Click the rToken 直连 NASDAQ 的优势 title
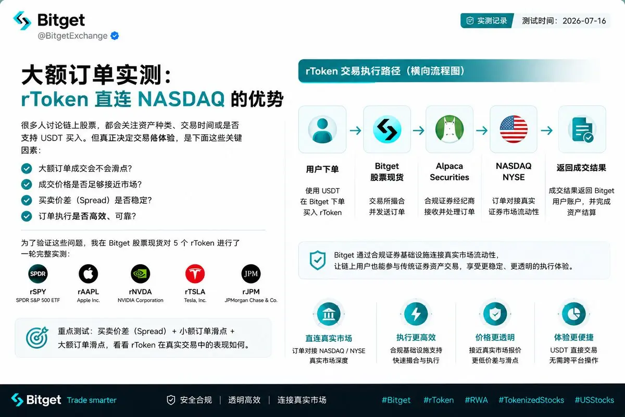Viewport: 625px width, 417px height. click(x=153, y=99)
